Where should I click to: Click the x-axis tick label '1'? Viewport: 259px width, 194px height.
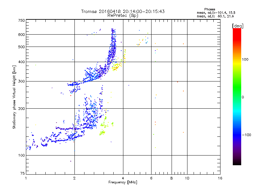click(26, 178)
